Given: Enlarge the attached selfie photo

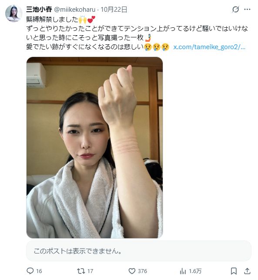Looking at the screenshot, I should (x=94, y=147).
